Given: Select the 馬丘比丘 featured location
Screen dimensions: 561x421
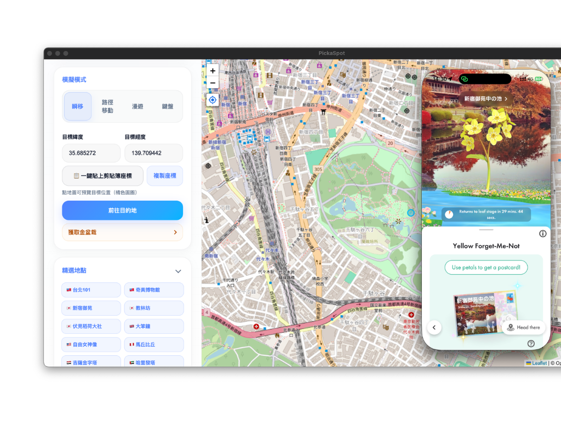Looking at the screenshot, I should 154,344.
